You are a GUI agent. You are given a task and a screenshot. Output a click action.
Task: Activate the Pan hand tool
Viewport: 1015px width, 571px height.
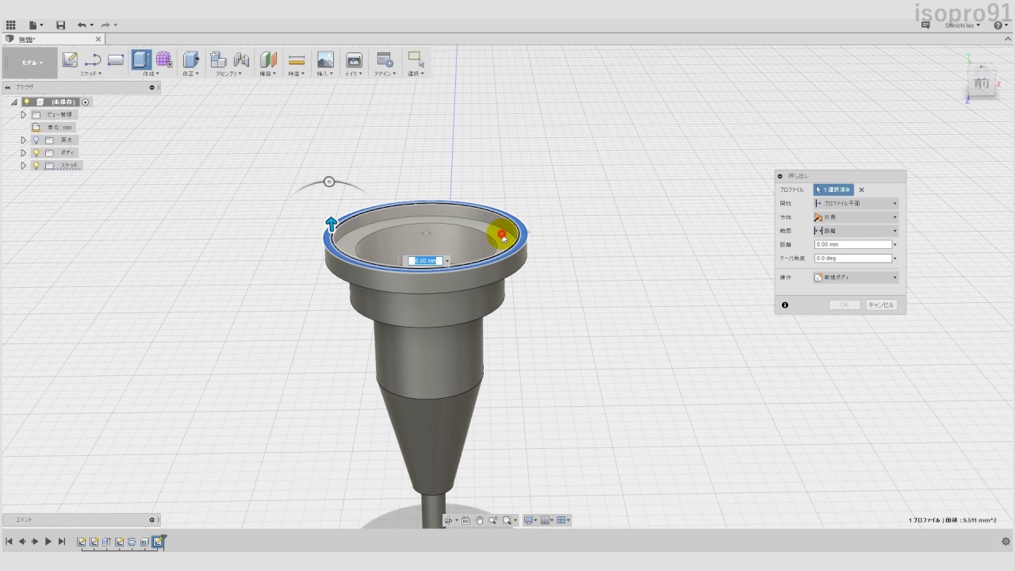480,520
